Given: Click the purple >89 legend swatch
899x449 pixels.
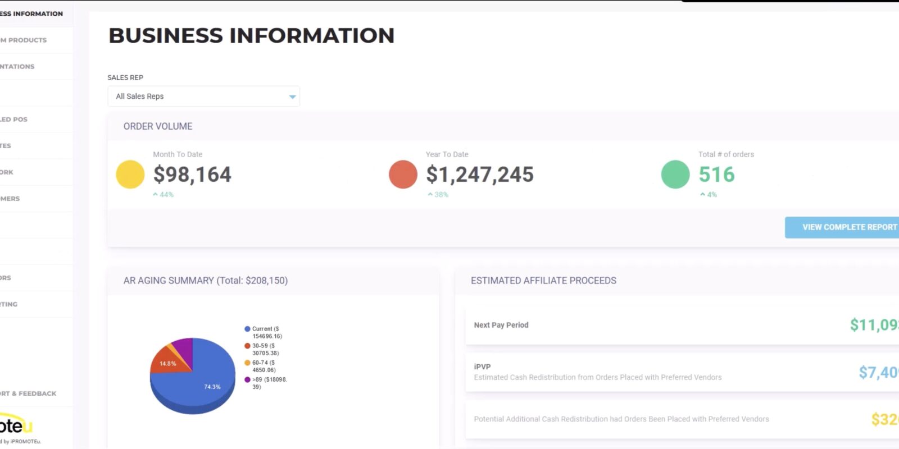Looking at the screenshot, I should click(247, 379).
